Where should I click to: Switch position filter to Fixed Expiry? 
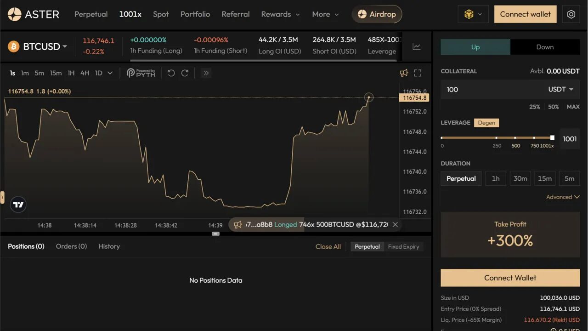[x=404, y=246]
